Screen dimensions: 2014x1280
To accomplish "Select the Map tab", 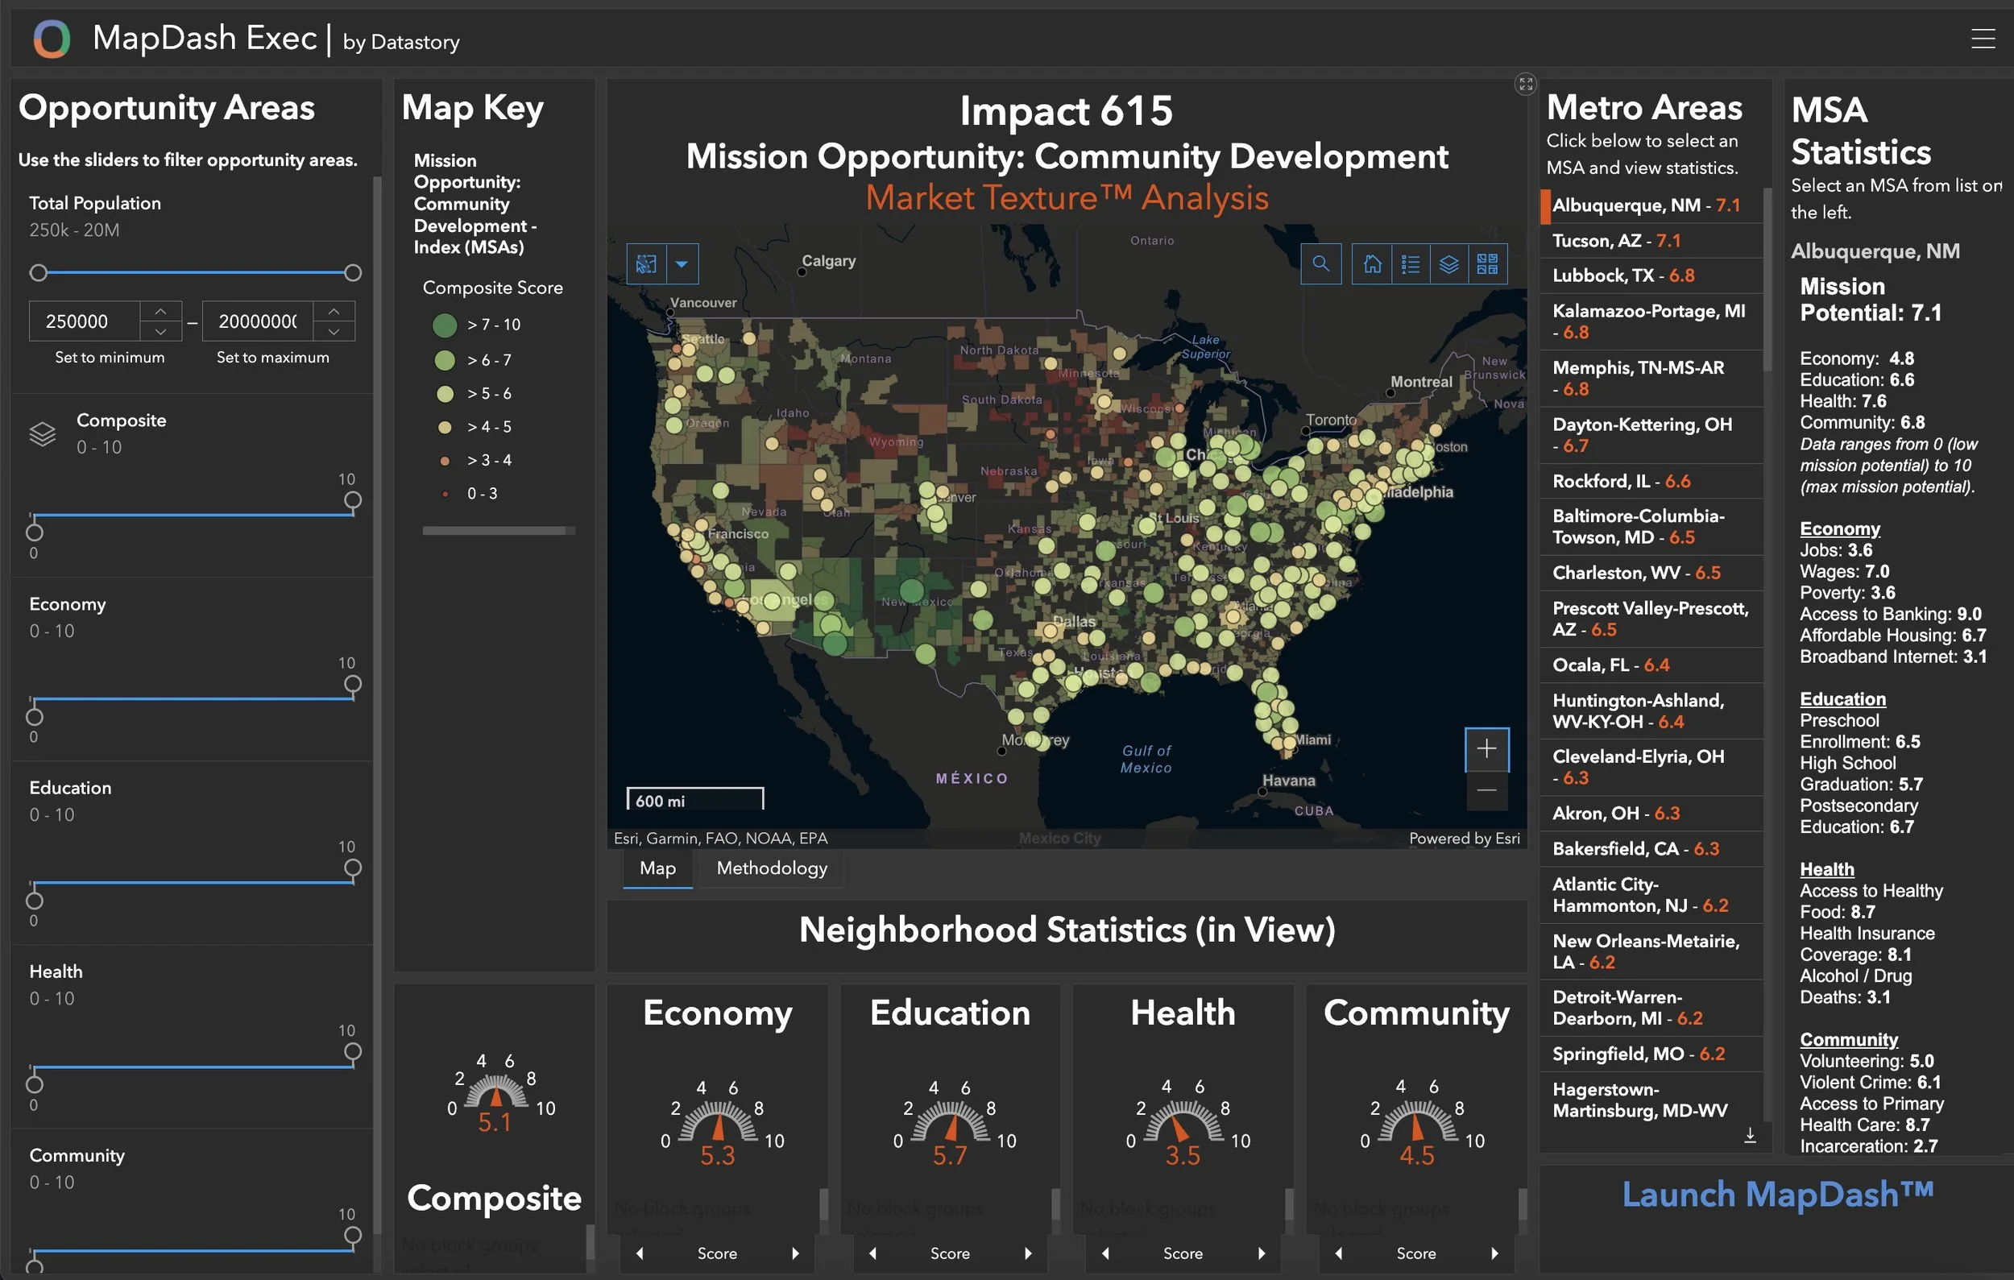I will (x=657, y=868).
